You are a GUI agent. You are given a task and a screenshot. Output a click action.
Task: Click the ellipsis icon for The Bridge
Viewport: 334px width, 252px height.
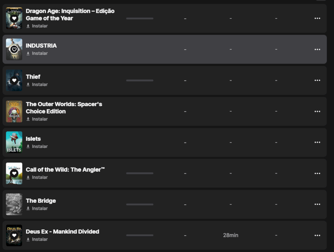click(317, 204)
